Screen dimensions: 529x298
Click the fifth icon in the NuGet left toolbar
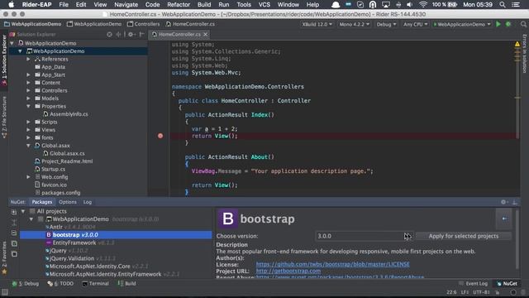point(14,254)
